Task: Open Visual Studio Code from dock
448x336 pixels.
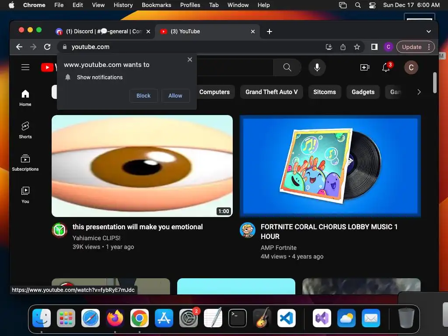Action: coord(286,318)
